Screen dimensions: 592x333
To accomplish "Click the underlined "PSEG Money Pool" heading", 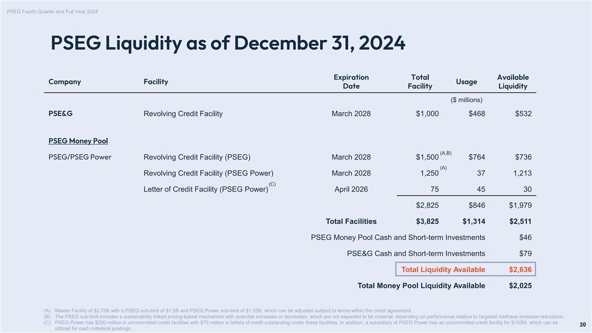I will coord(78,142).
